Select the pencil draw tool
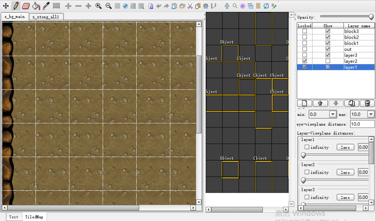Viewport: 376px width, 221px height. 16,6
